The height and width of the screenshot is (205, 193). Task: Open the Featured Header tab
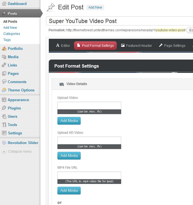[136, 46]
